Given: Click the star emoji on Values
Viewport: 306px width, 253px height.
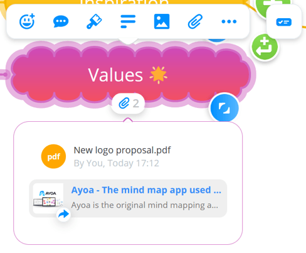Looking at the screenshot, I should point(158,75).
